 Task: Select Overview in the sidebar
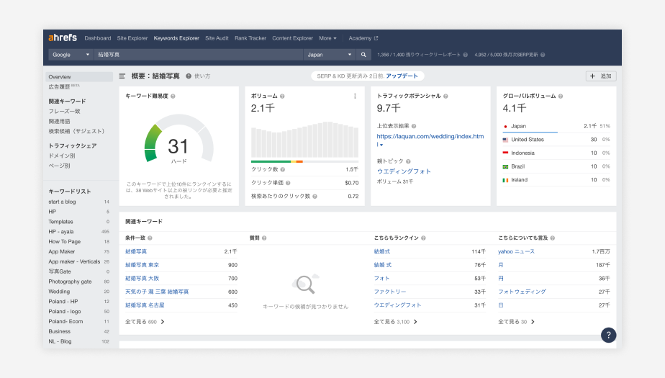(79, 77)
